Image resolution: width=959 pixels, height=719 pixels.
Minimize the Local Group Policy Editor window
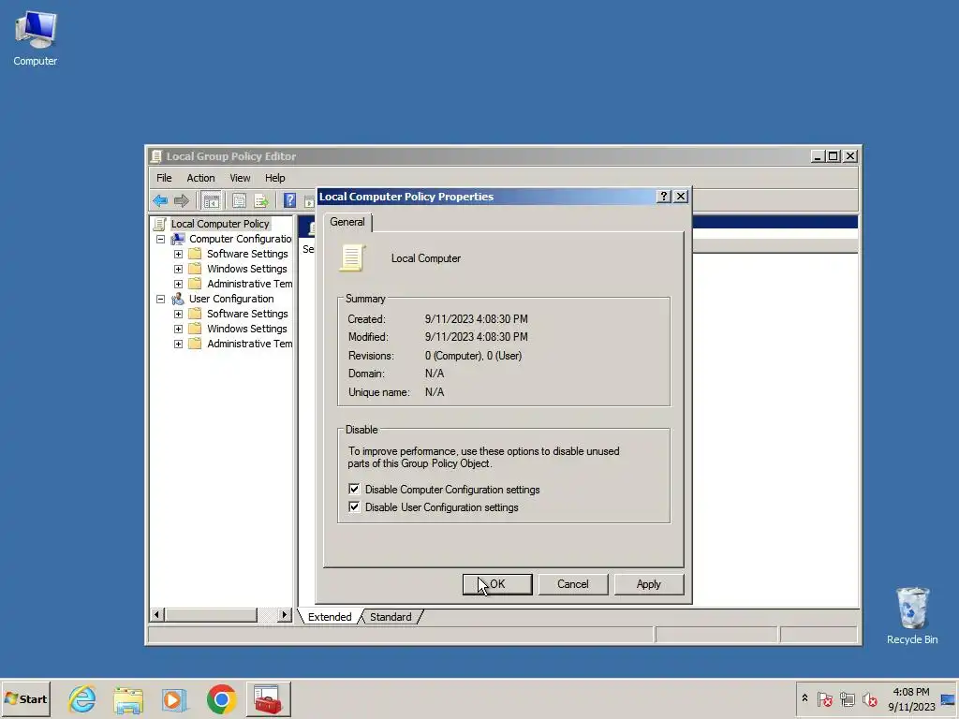point(818,156)
